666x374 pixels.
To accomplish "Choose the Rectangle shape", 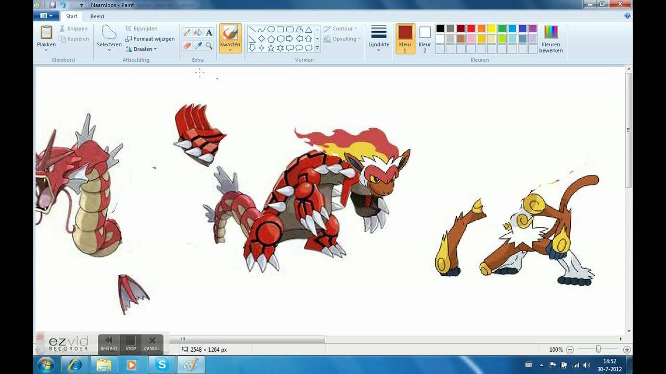I will point(280,30).
